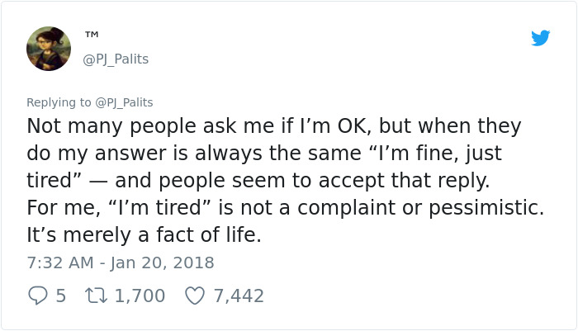Open the Mona Lisa profile avatar
The height and width of the screenshot is (331, 578).
pos(49,49)
